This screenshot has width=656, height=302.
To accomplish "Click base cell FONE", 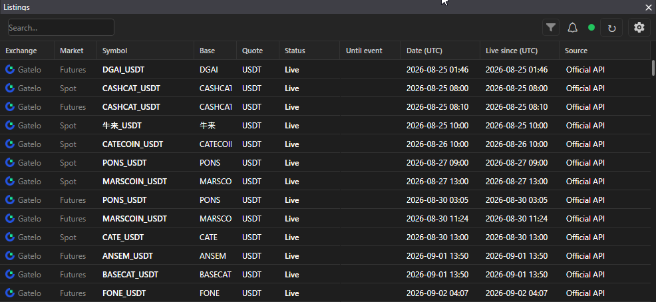I will coord(210,293).
